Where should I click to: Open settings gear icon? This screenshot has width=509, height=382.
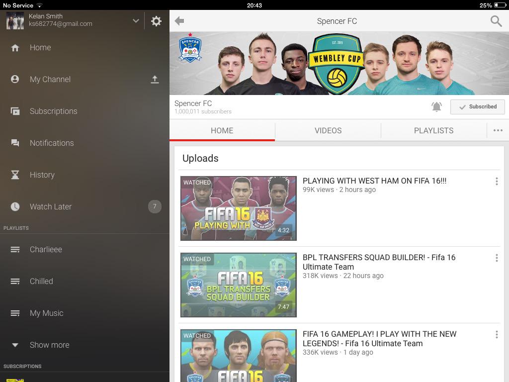click(156, 21)
